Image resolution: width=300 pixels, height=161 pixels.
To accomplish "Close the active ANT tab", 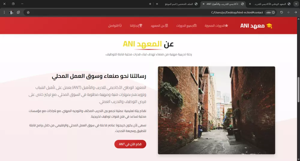I will point(203,4).
